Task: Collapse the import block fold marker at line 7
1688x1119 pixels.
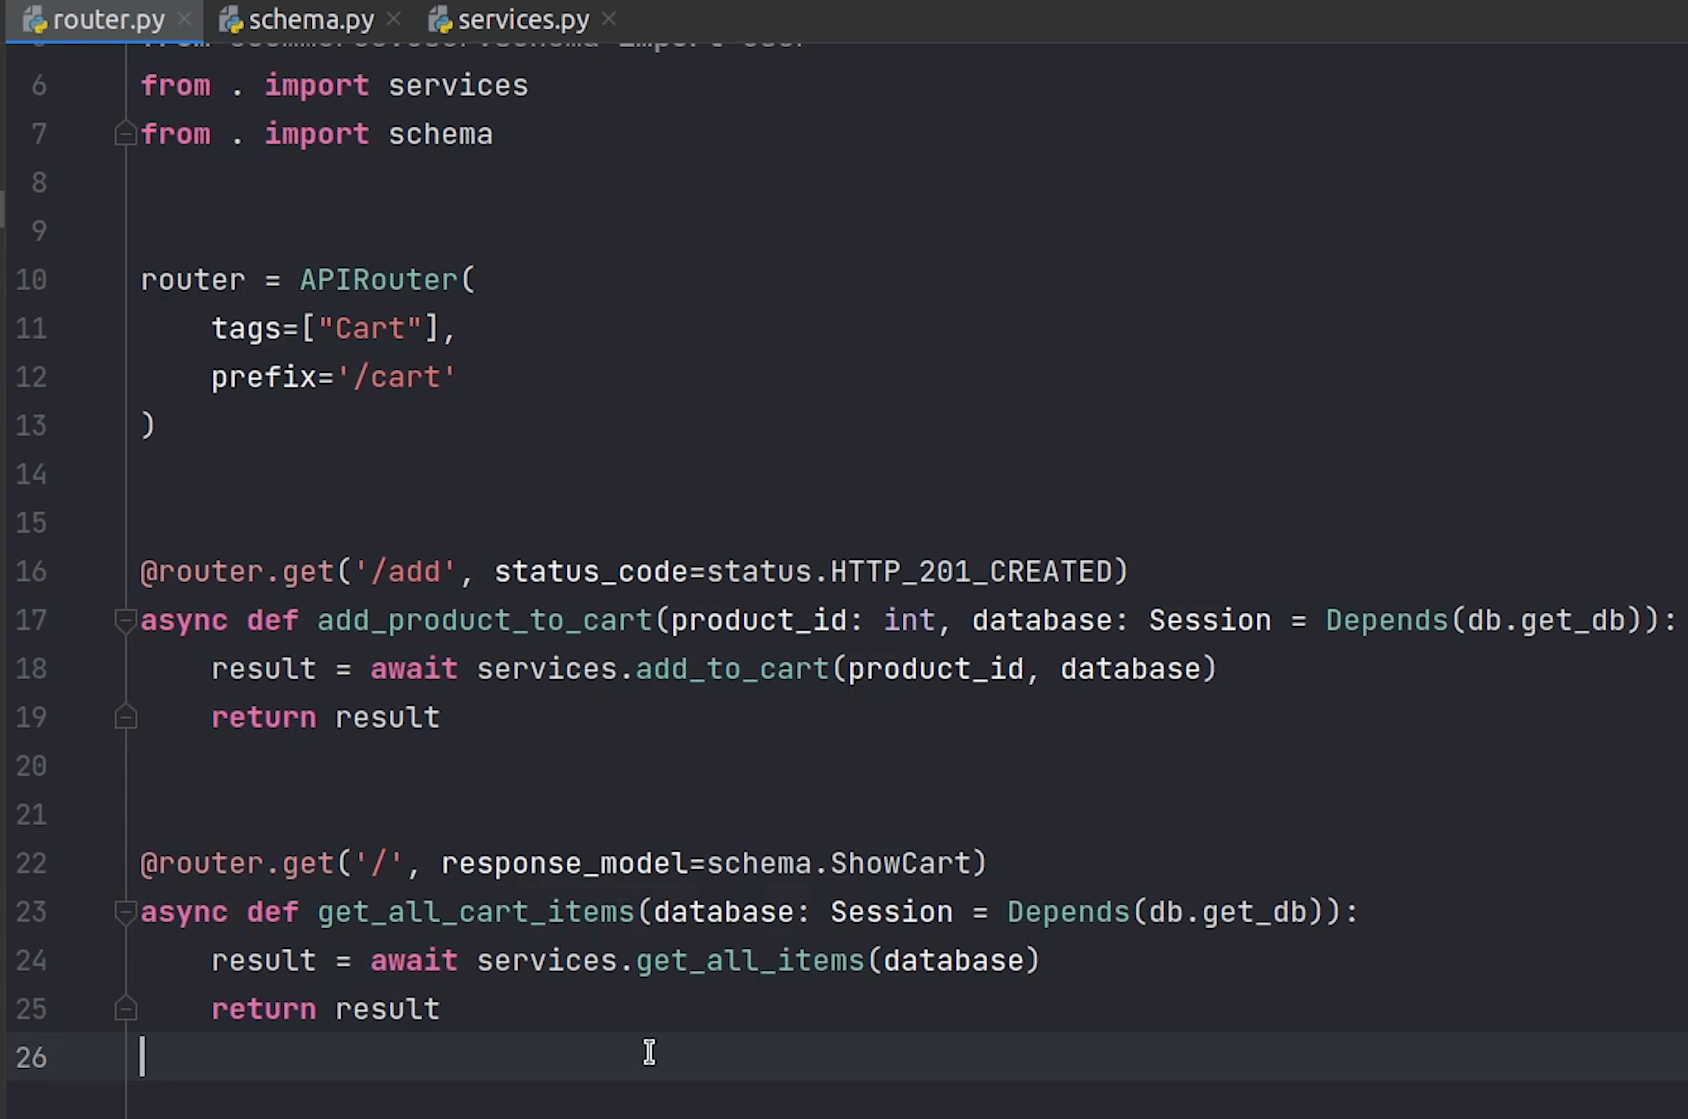Action: pos(125,134)
